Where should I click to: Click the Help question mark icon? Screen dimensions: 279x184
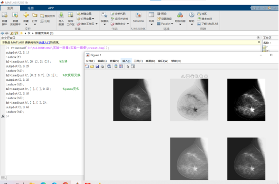coord(192,15)
